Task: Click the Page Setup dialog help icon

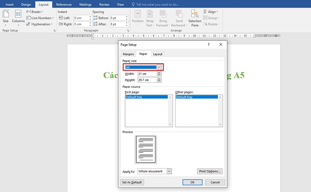Action: pyautogui.click(x=208, y=45)
